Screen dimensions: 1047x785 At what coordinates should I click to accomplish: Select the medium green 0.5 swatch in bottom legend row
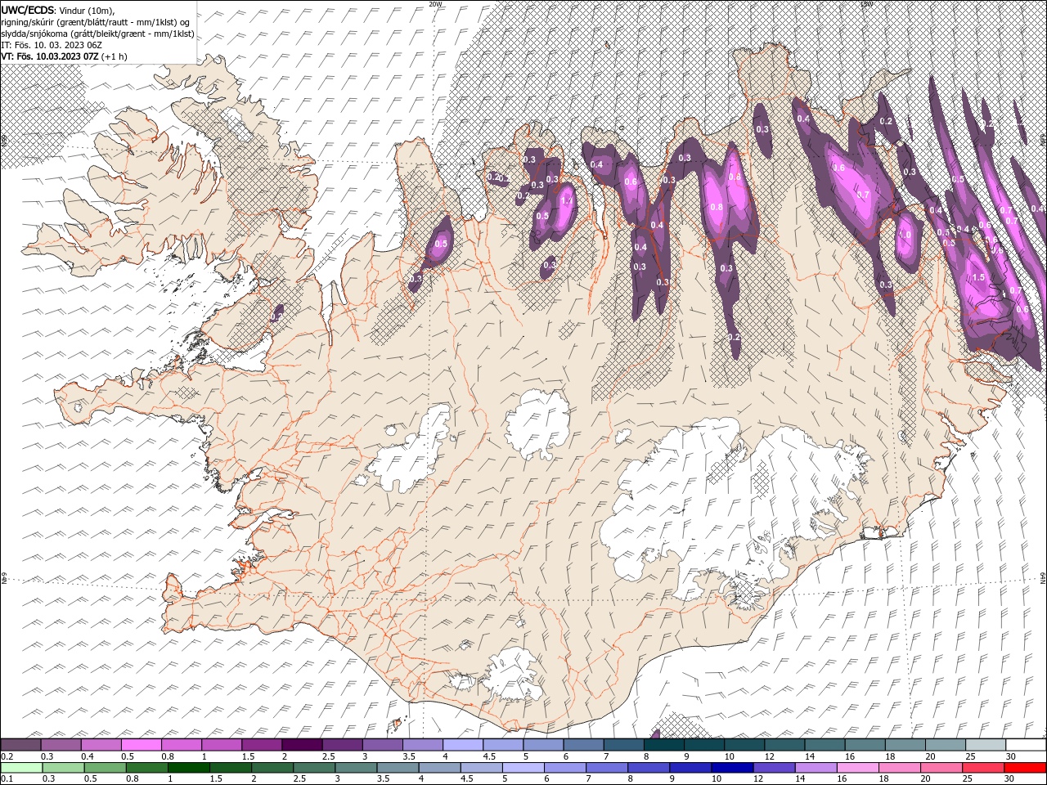click(x=105, y=768)
